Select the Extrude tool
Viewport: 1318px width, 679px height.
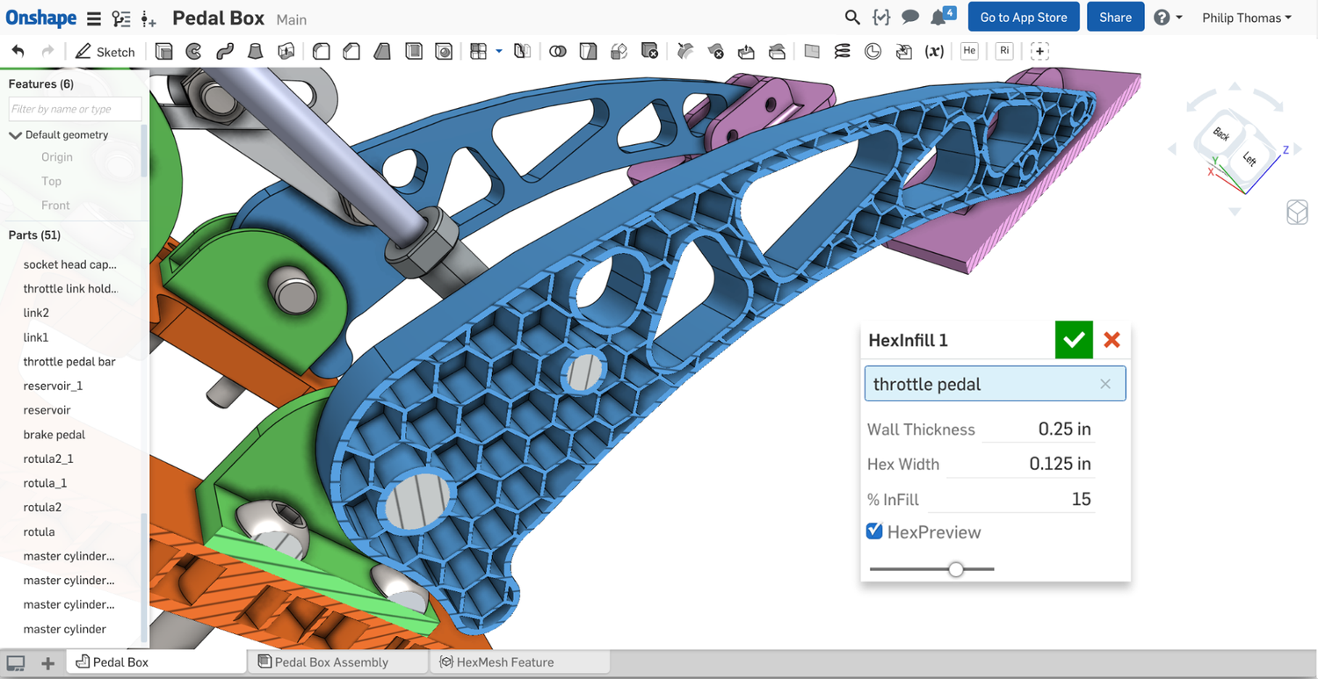click(163, 51)
